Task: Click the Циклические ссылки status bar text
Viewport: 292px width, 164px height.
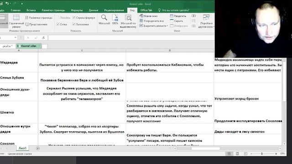Action: click(20, 154)
